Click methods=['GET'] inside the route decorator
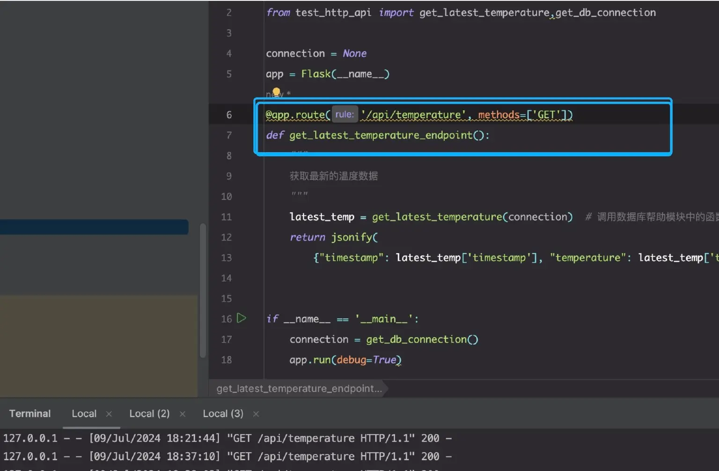This screenshot has width=719, height=471. click(524, 114)
